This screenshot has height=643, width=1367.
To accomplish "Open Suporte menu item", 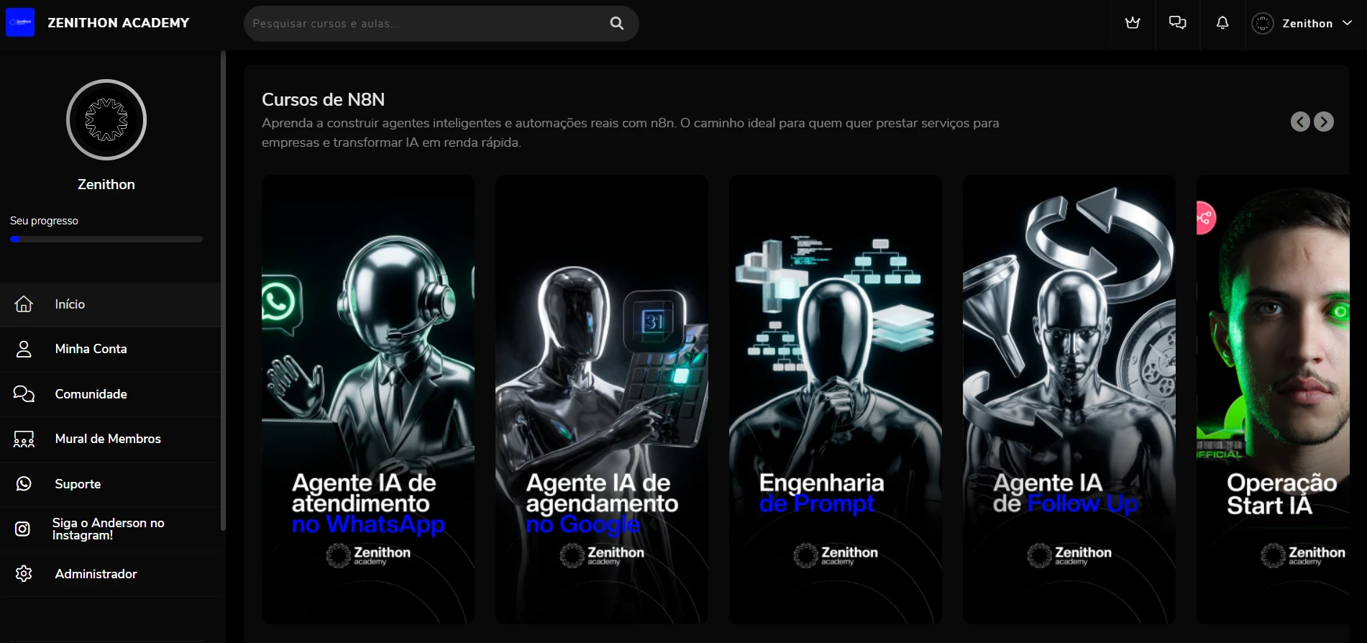I will click(x=111, y=484).
